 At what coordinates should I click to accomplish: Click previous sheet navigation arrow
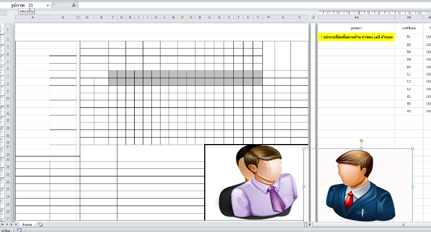pyautogui.click(x=7, y=224)
